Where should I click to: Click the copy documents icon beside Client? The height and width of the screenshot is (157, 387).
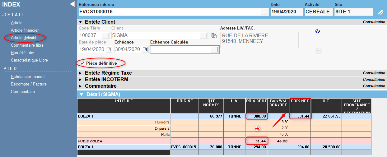(214, 35)
